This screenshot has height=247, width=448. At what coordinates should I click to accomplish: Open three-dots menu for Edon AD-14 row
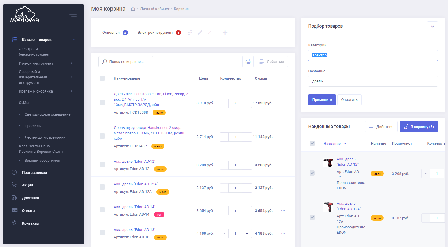pos(283,211)
